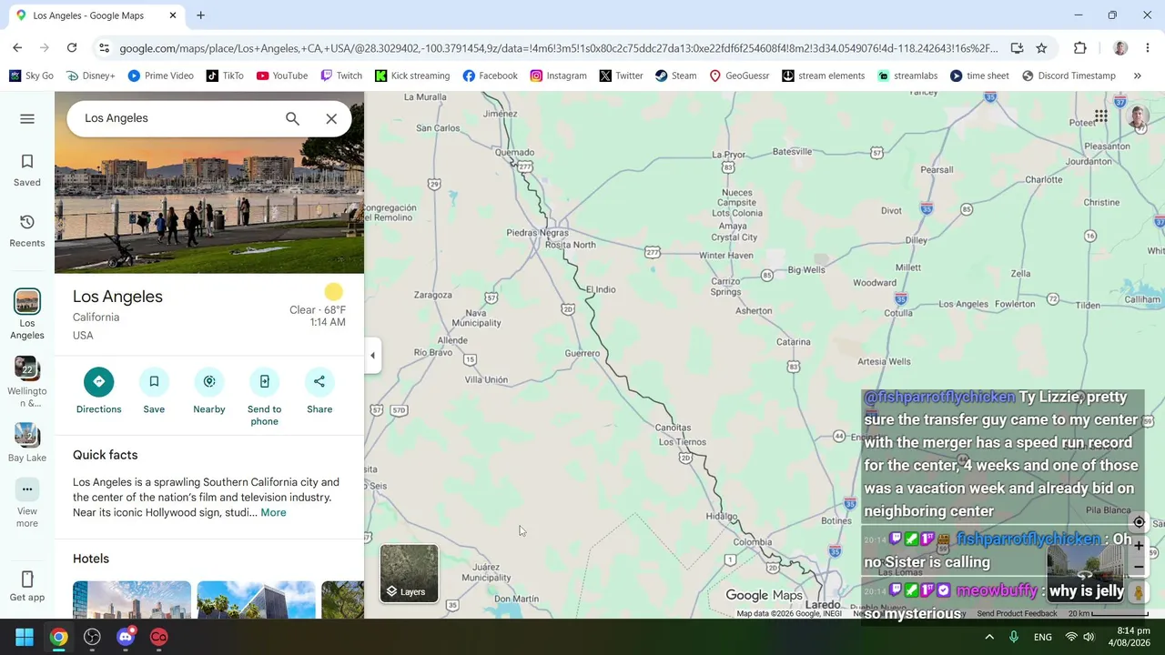
Task: Close the Los Angeles - Google Maps tab
Action: click(x=173, y=15)
